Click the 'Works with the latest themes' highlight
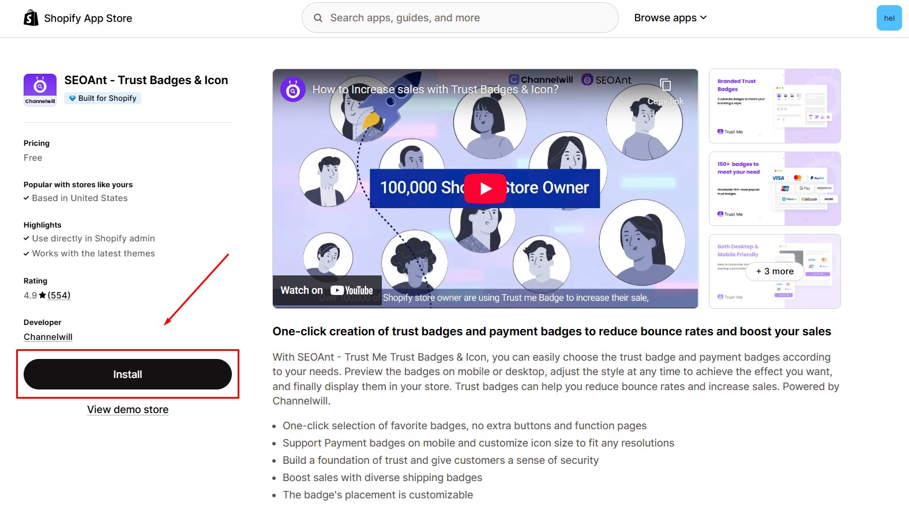This screenshot has height=522, width=909. click(x=93, y=254)
